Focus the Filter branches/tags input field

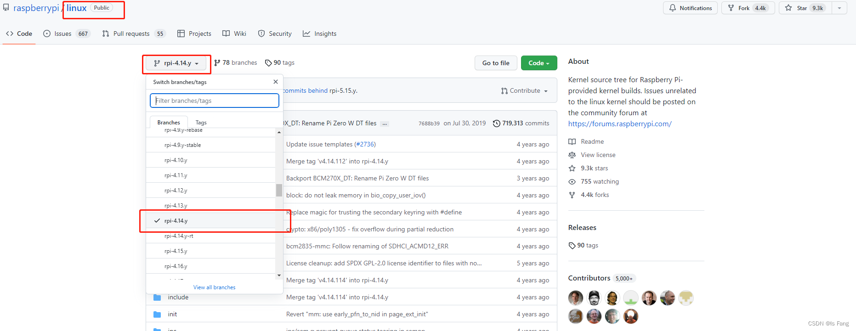pos(215,101)
